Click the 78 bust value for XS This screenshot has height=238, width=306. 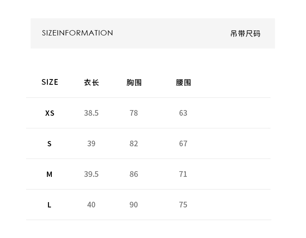[x=134, y=113]
